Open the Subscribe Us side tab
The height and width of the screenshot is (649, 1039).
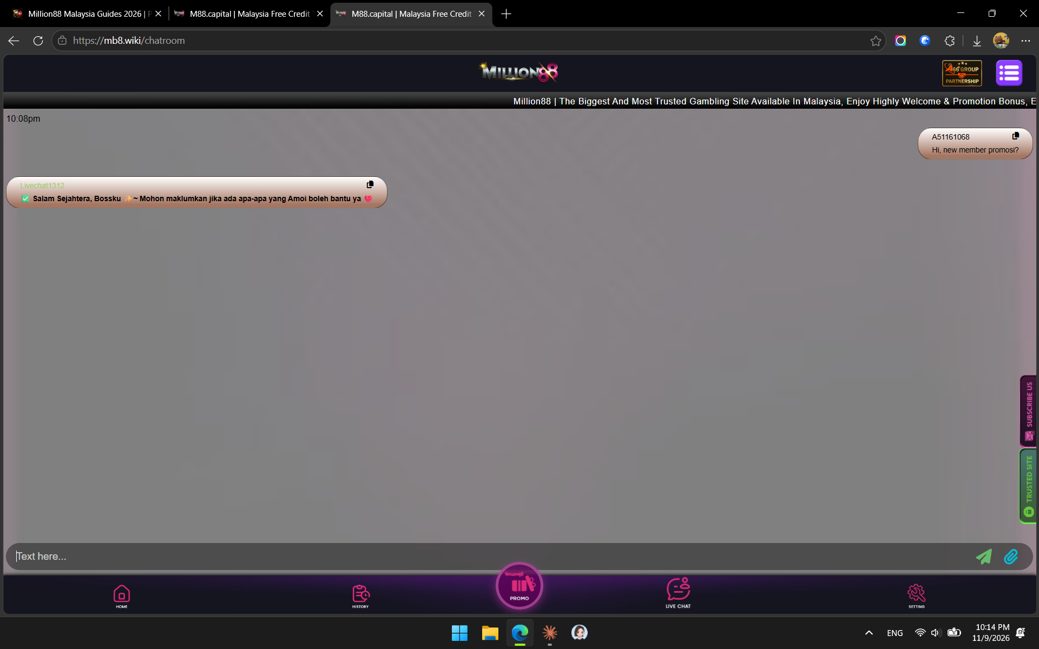(x=1029, y=411)
